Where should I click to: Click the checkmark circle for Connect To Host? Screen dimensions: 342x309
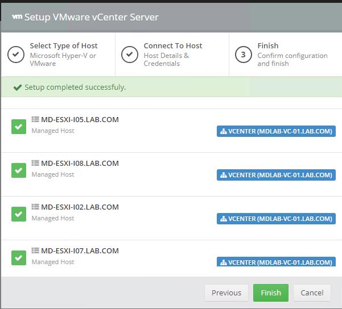pos(130,55)
